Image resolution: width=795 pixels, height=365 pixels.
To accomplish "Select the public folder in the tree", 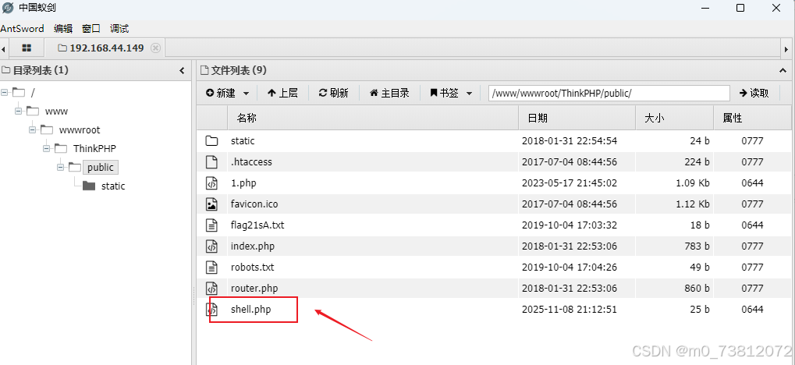I will coord(101,167).
